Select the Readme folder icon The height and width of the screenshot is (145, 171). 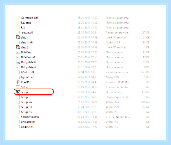pos(18,23)
